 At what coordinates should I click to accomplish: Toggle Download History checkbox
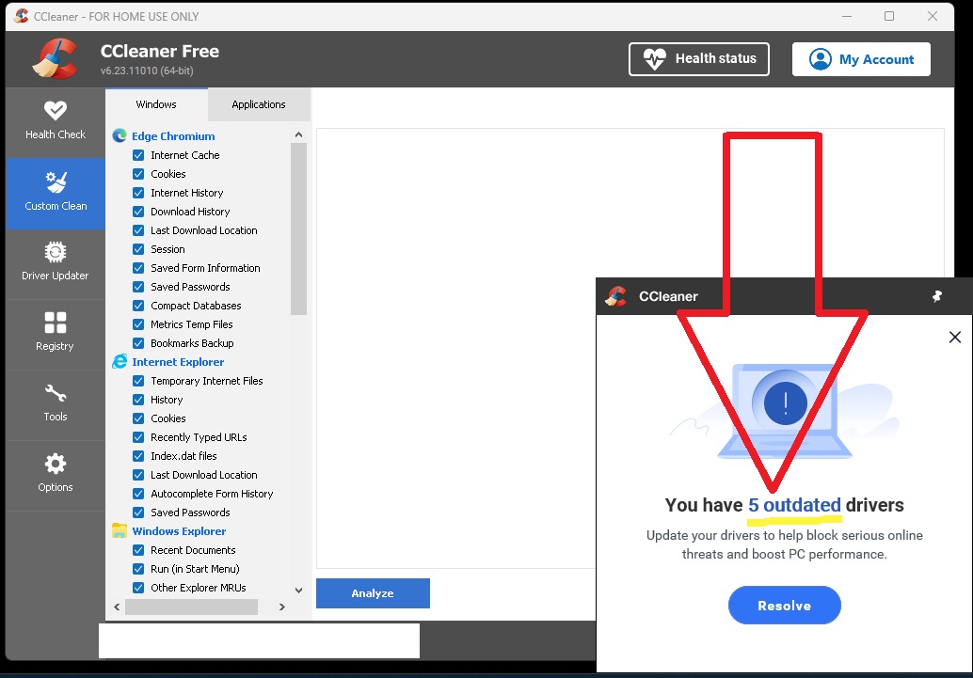[x=138, y=212]
